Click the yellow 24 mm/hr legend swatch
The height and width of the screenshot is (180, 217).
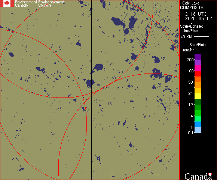pos(198,96)
